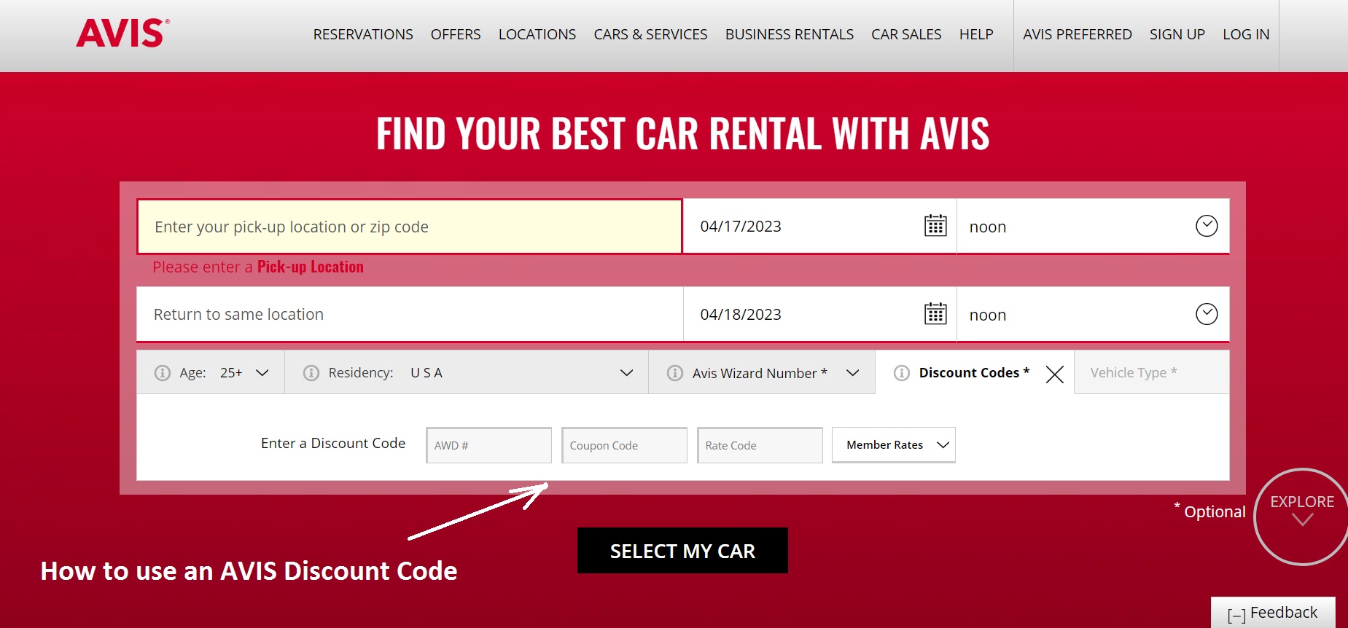The image size is (1348, 628).
Task: Click the "Enter a Discount Code" label
Action: [333, 443]
